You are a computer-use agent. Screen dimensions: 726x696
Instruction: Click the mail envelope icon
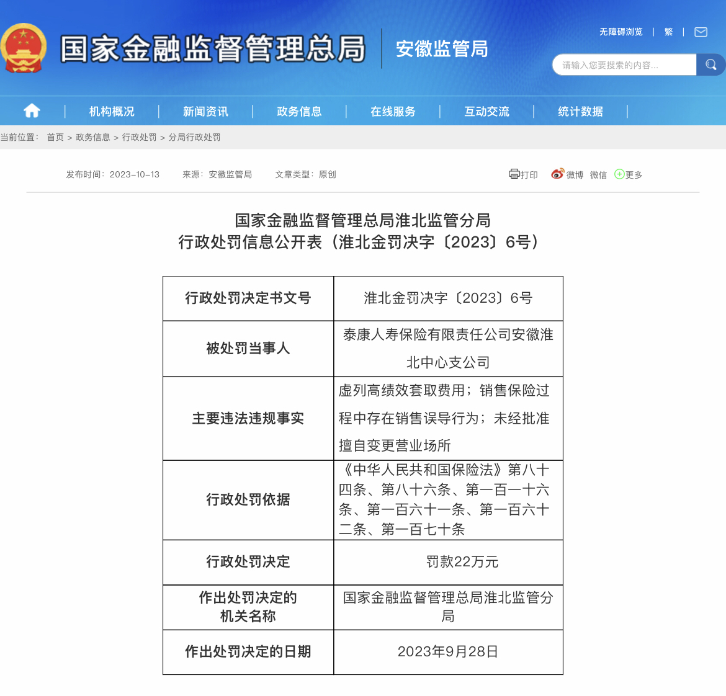click(701, 32)
